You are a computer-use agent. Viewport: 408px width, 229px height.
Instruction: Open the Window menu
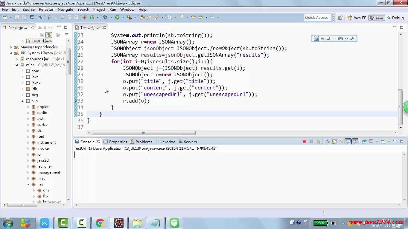pyautogui.click(x=127, y=9)
